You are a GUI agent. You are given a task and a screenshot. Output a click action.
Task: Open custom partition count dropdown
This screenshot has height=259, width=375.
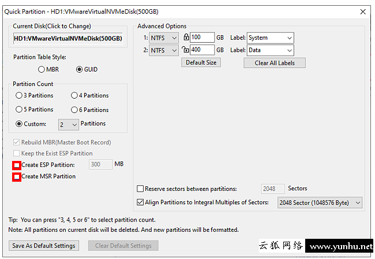(x=69, y=125)
